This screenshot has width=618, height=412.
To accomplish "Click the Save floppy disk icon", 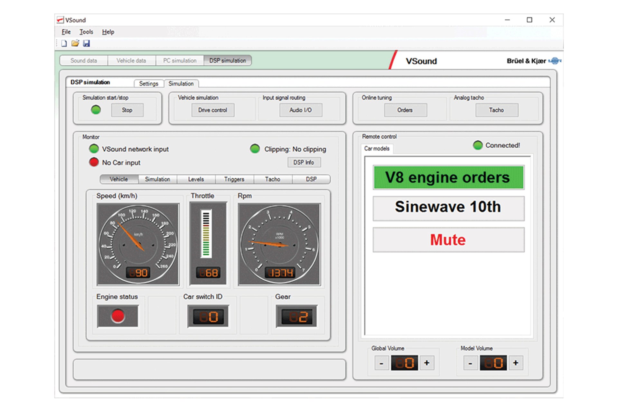I will pyautogui.click(x=86, y=43).
